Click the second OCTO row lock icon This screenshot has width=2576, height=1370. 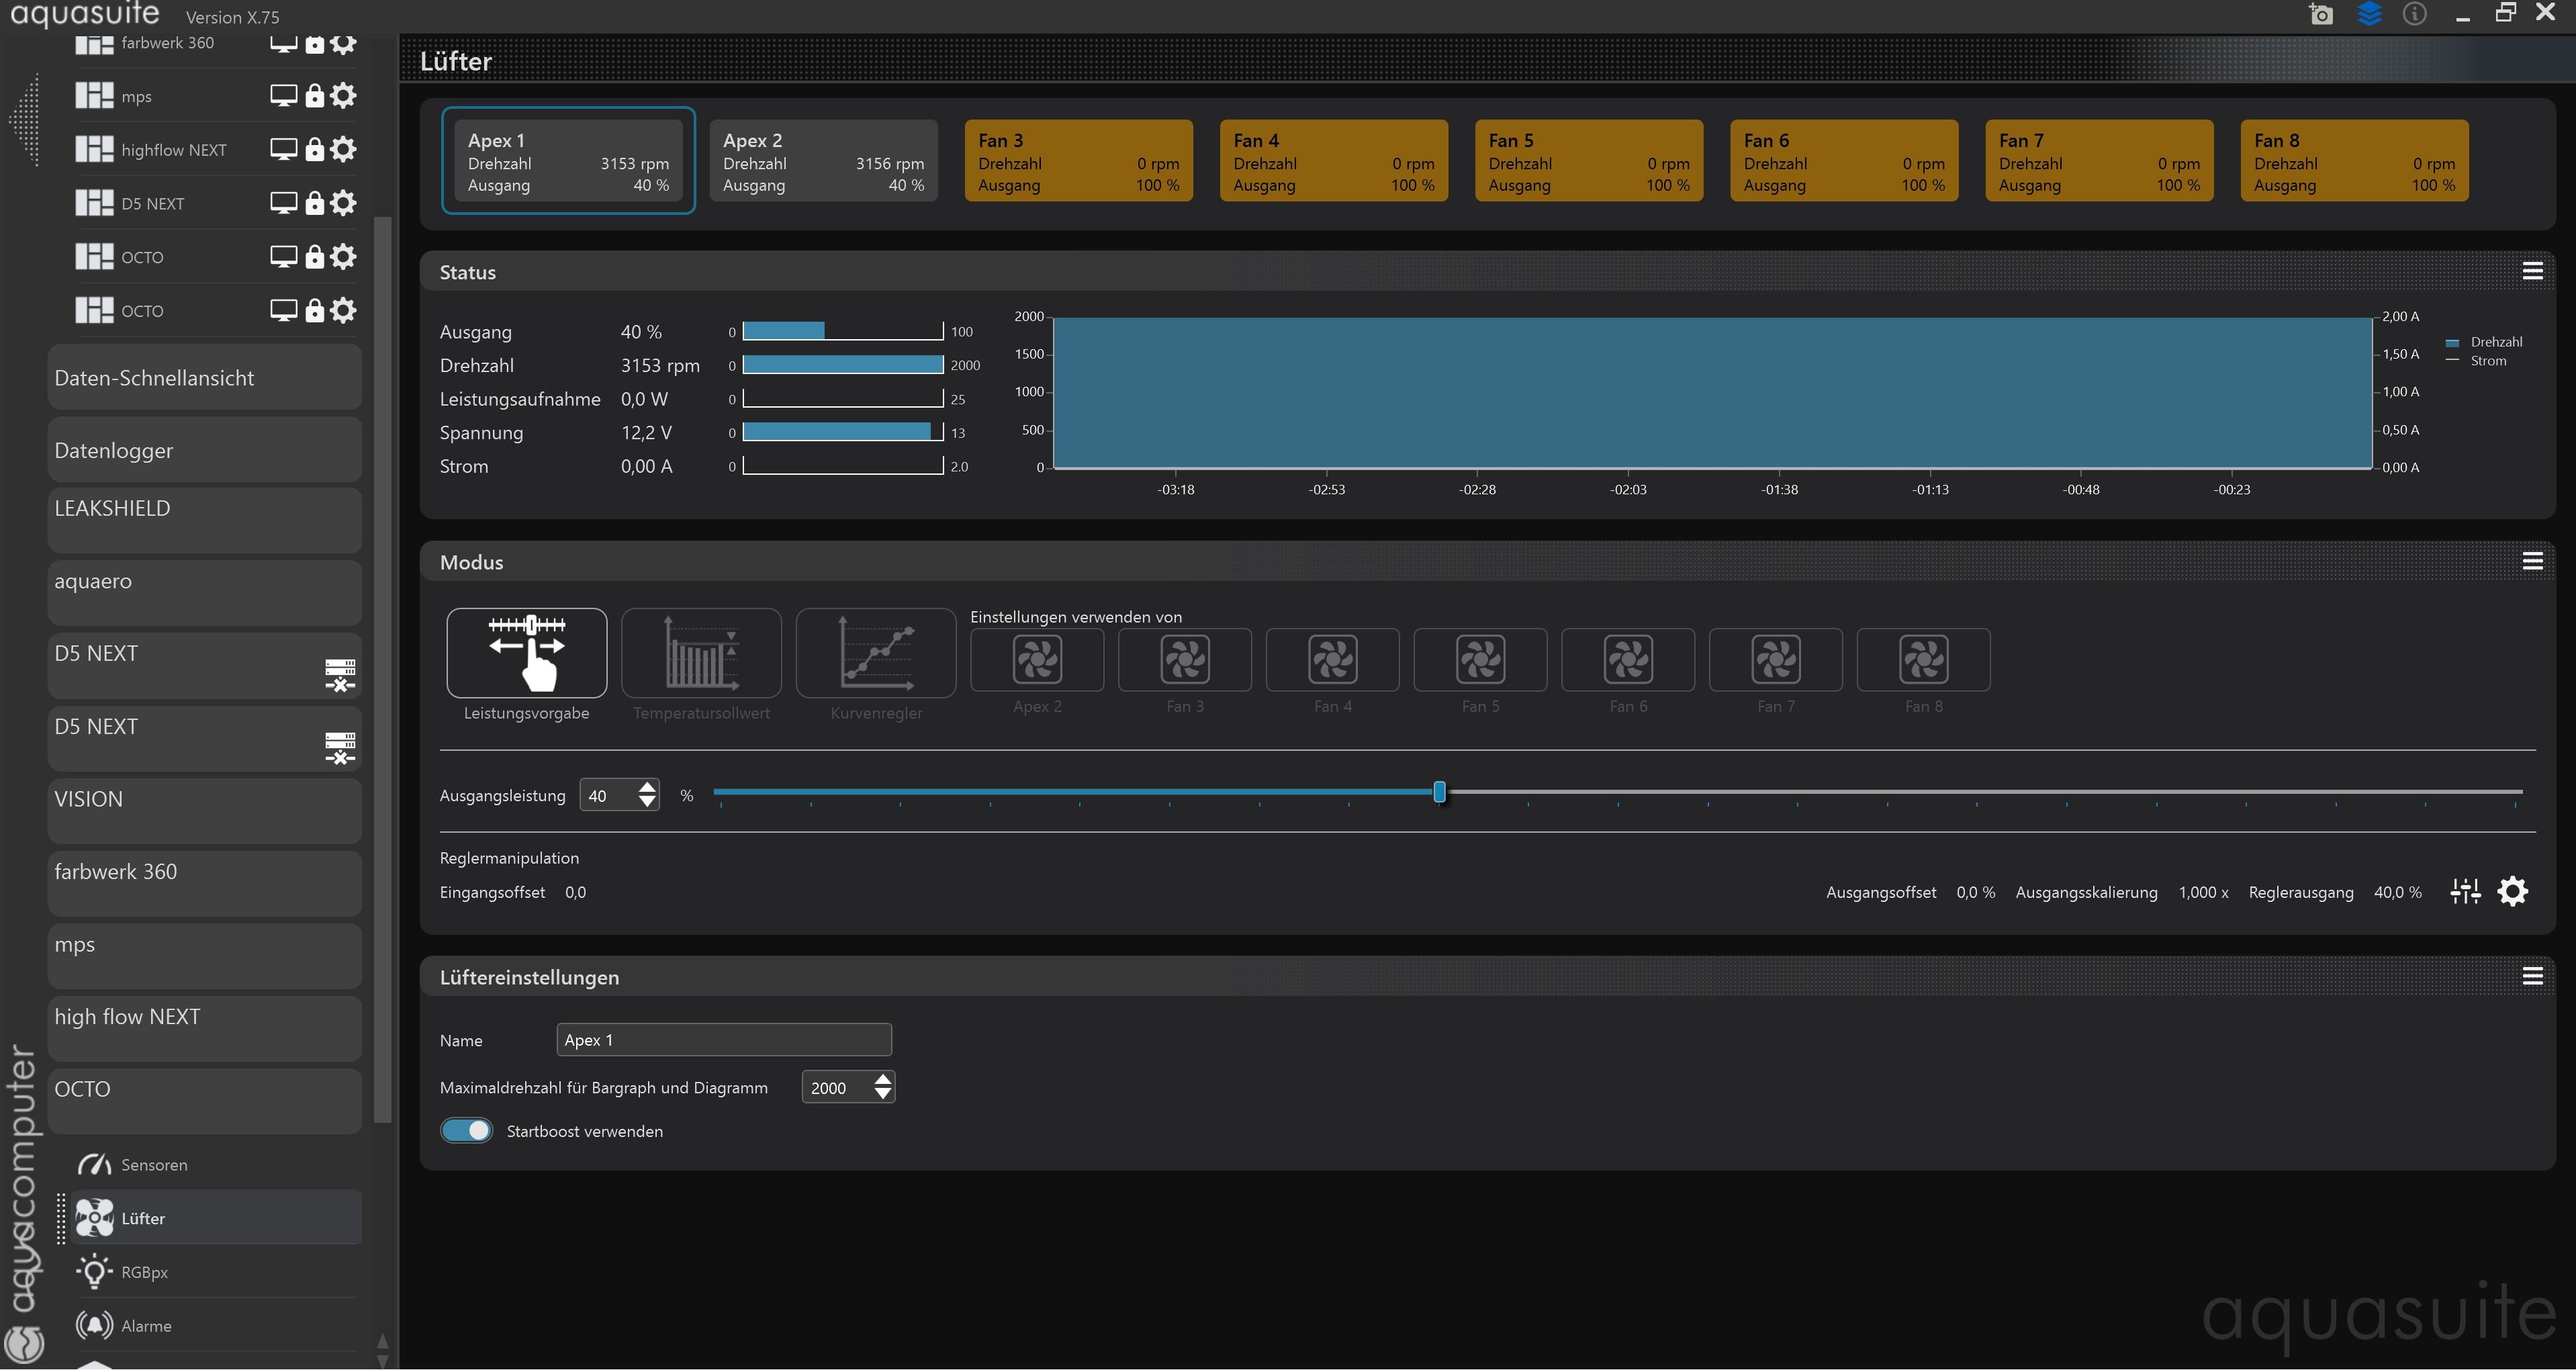coord(314,311)
